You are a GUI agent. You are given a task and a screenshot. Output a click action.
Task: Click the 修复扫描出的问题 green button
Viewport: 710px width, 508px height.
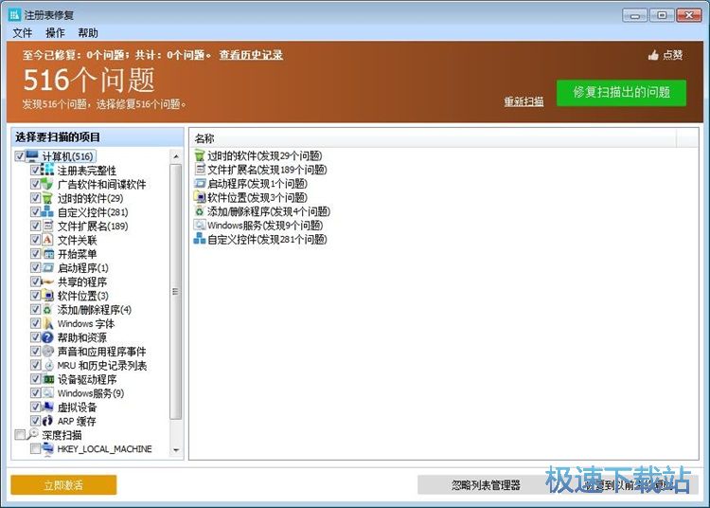[621, 93]
